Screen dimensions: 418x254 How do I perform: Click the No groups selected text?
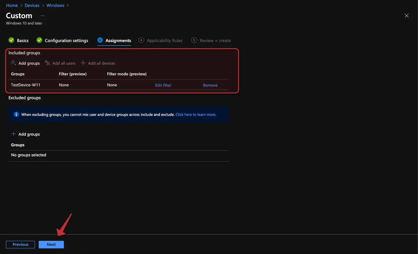28,155
